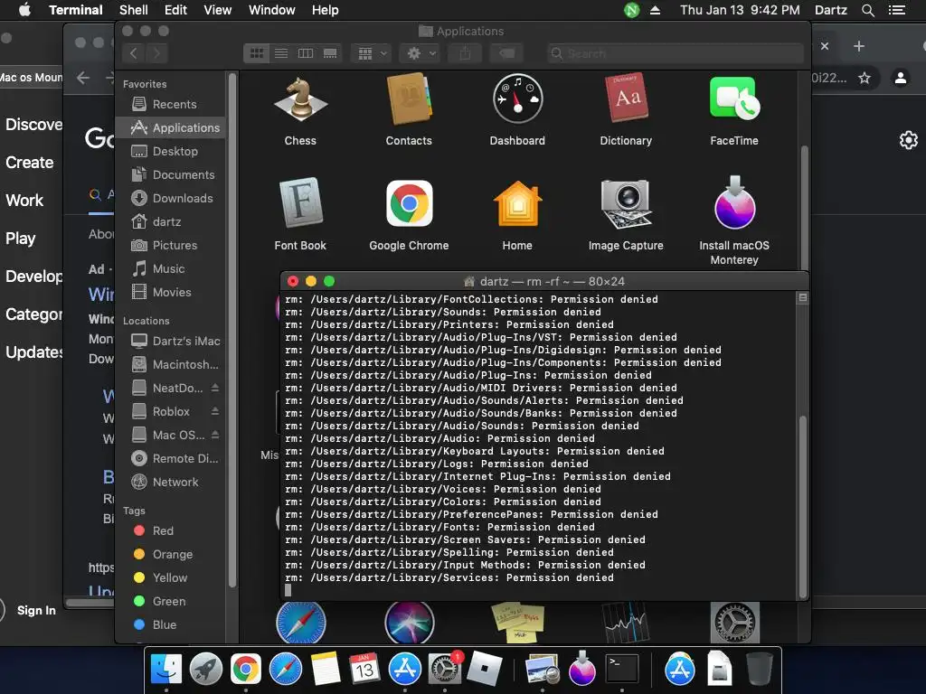
Task: Click the Roblox icon in Dock
Action: pos(485,670)
